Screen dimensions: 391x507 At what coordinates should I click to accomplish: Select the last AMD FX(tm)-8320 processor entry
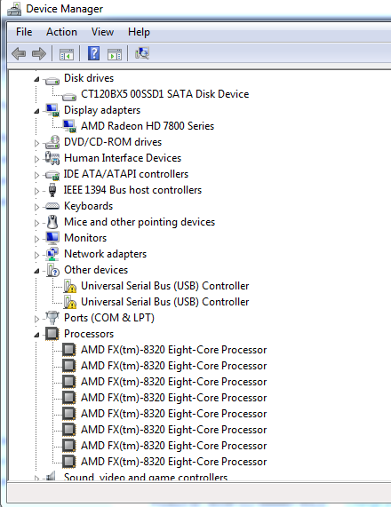[x=174, y=462]
